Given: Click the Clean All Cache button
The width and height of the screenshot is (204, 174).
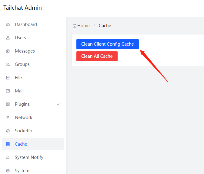Looking at the screenshot, I should coord(97,56).
